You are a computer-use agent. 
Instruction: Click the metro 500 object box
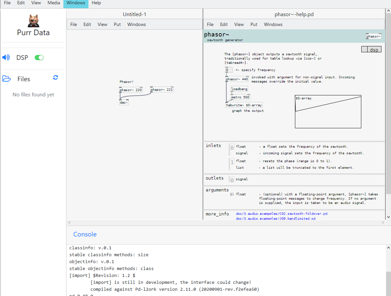(x=240, y=97)
